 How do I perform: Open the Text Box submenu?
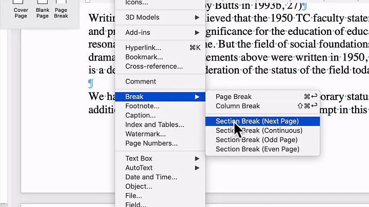(x=160, y=158)
